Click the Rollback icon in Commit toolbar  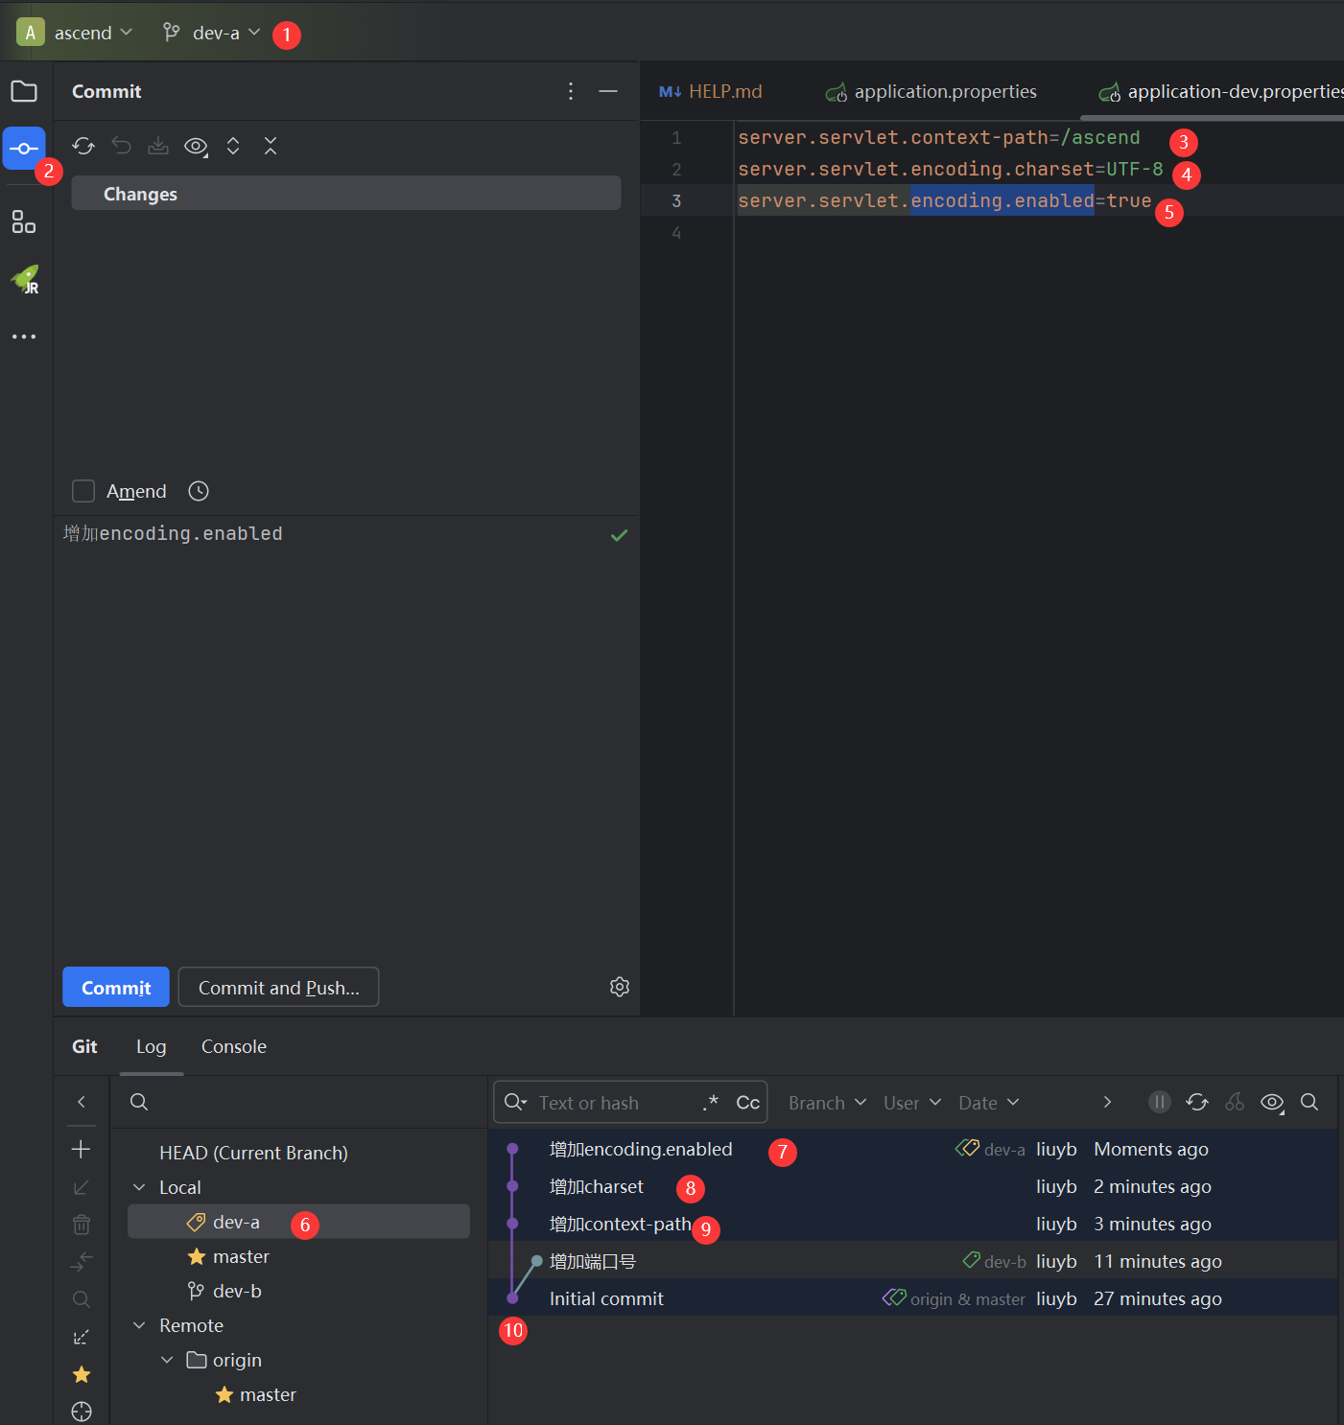click(121, 146)
